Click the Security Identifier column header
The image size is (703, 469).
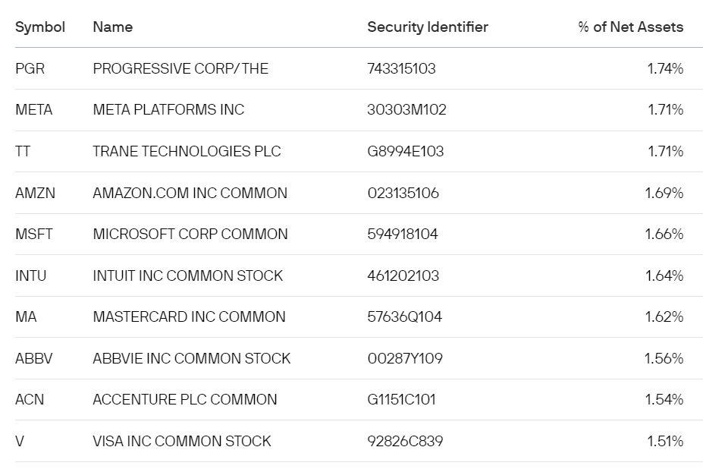pyautogui.click(x=428, y=27)
